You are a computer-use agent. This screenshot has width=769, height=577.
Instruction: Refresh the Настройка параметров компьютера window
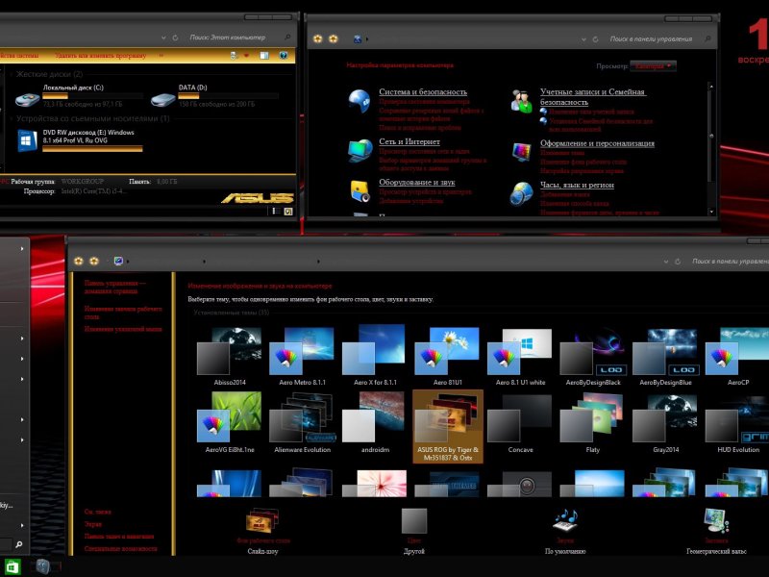[x=595, y=39]
